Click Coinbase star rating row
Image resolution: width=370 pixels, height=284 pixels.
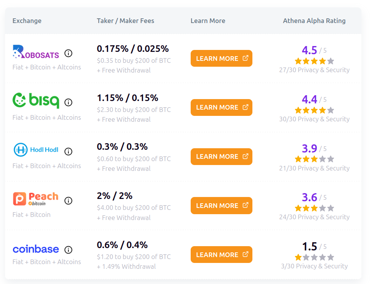(314, 257)
